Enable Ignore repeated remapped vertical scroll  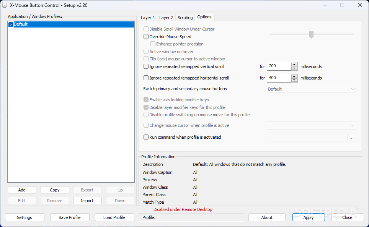(x=146, y=66)
